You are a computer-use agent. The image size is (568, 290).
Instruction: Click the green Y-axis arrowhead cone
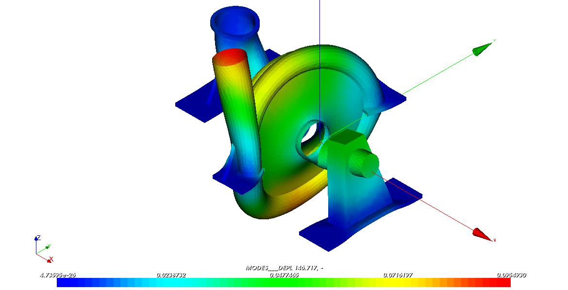point(482,48)
